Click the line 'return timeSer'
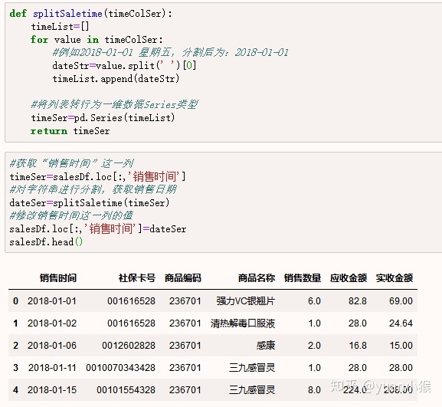This screenshot has height=407, width=442. 70,131
